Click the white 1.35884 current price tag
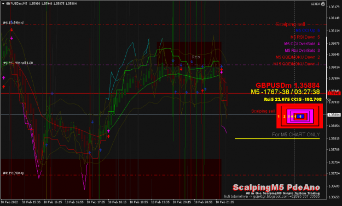 pyautogui.click(x=333, y=114)
